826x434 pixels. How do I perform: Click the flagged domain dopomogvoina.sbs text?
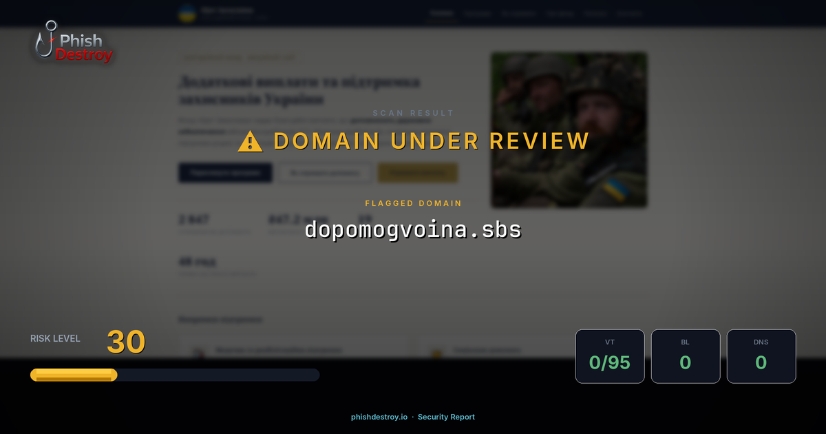click(413, 230)
